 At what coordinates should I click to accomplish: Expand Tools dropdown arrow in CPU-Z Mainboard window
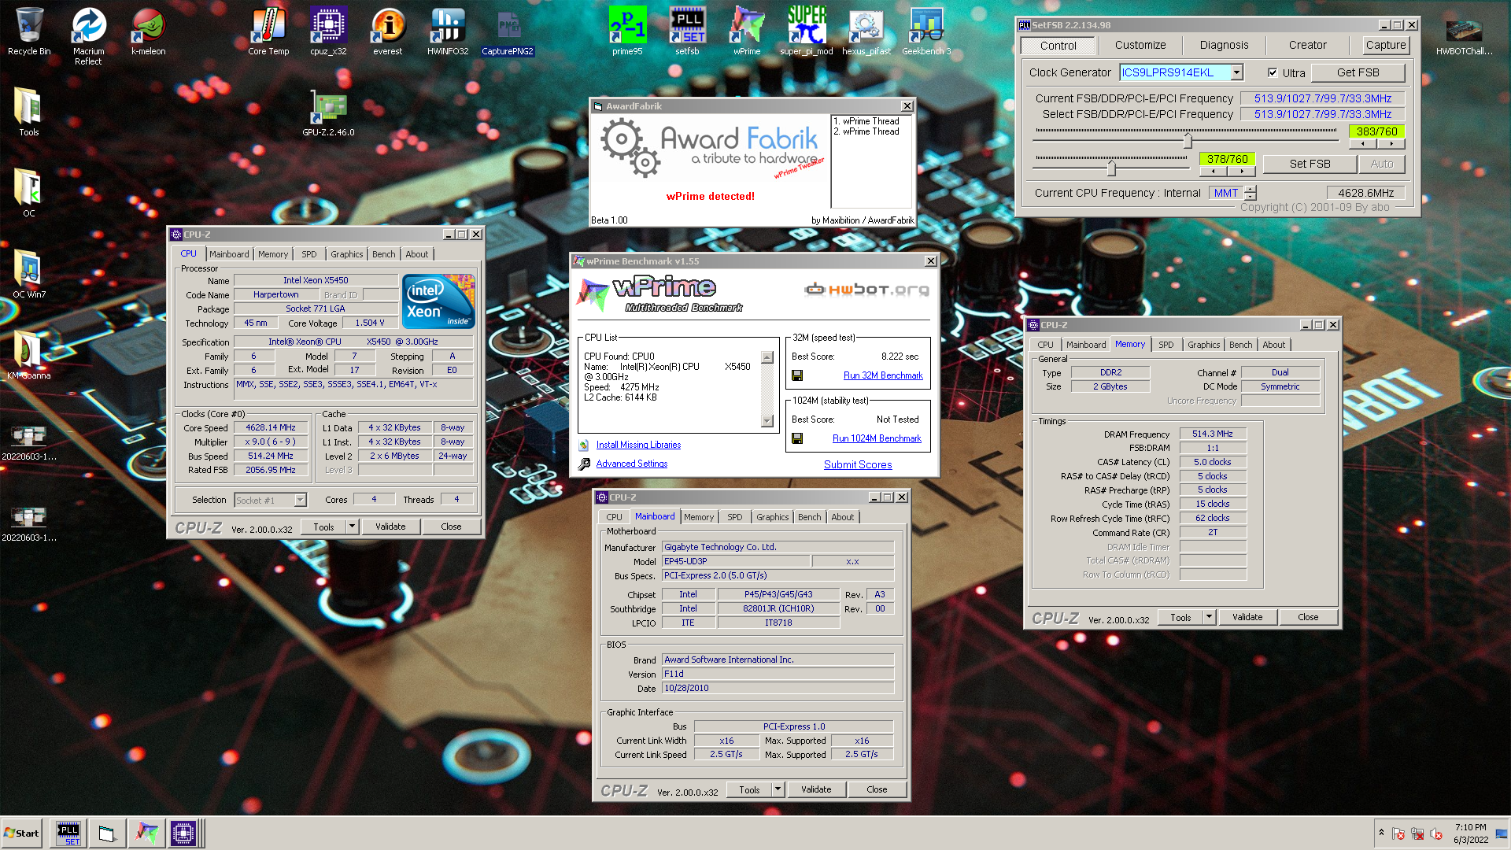point(778,789)
